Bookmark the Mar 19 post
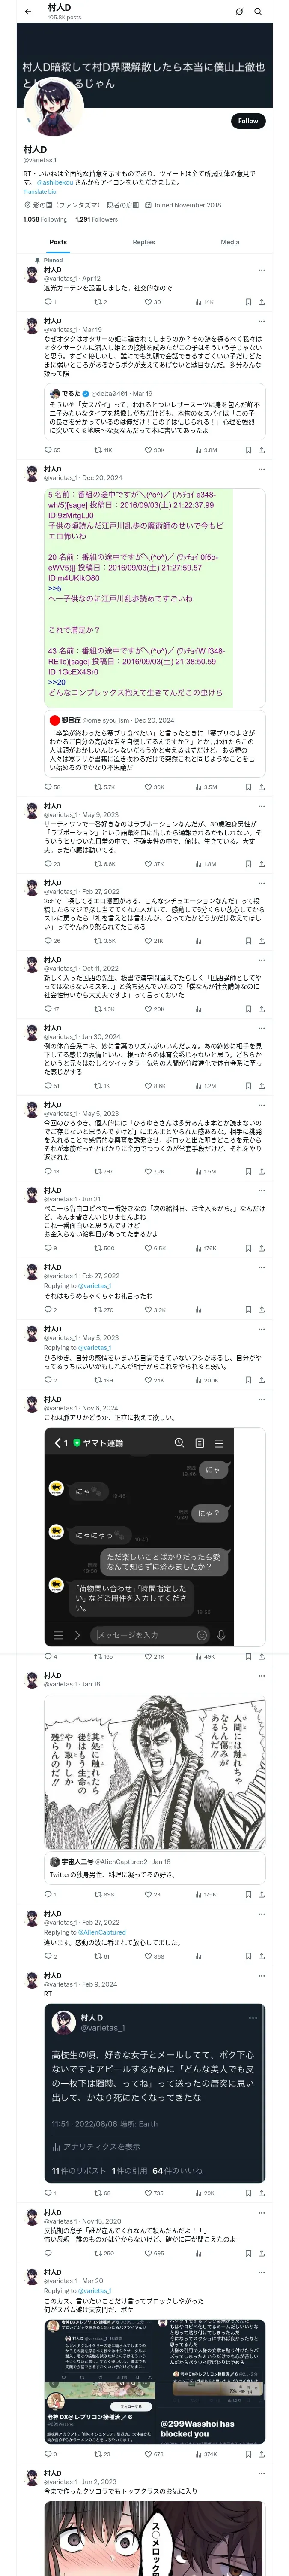 tap(247, 450)
